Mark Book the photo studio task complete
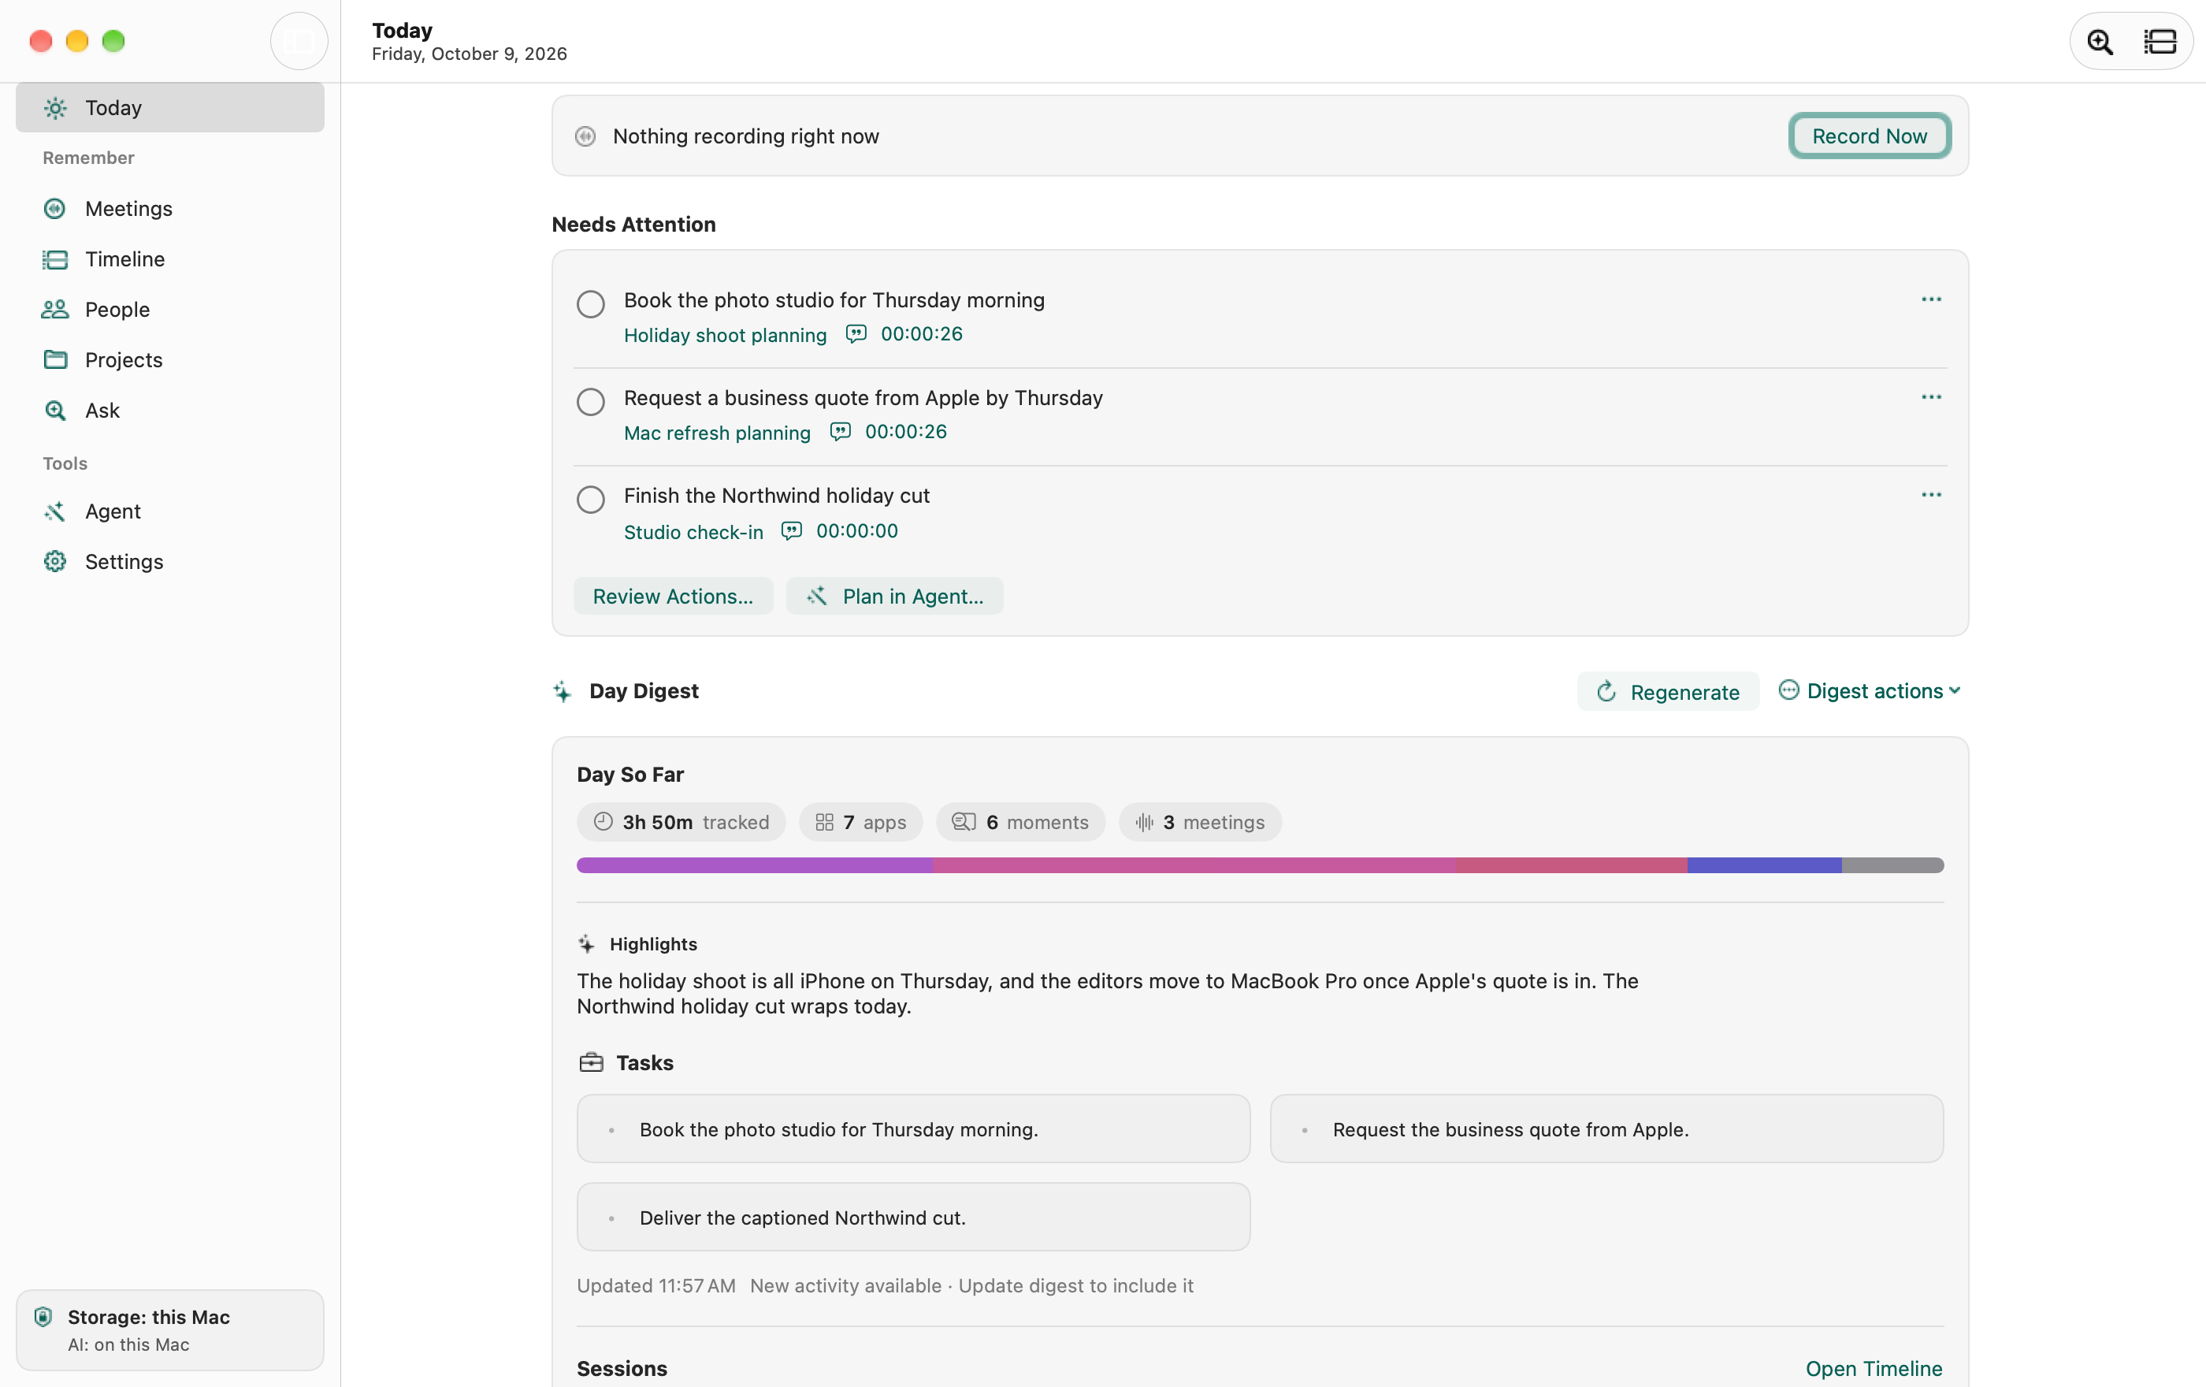 (x=591, y=304)
